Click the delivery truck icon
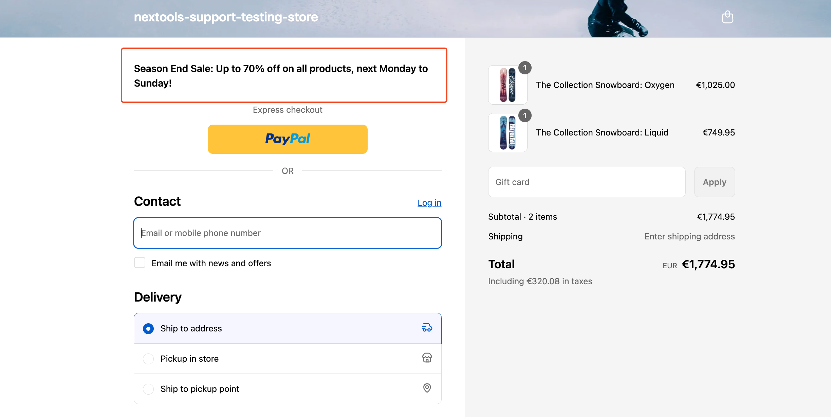 tap(427, 328)
